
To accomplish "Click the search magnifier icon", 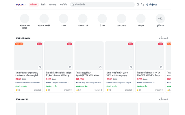I will tap(73, 5).
